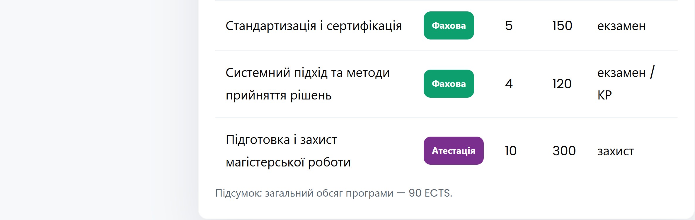695x220 pixels.
Task: Select the 5 credits value for Стандартизація
Action: (509, 26)
